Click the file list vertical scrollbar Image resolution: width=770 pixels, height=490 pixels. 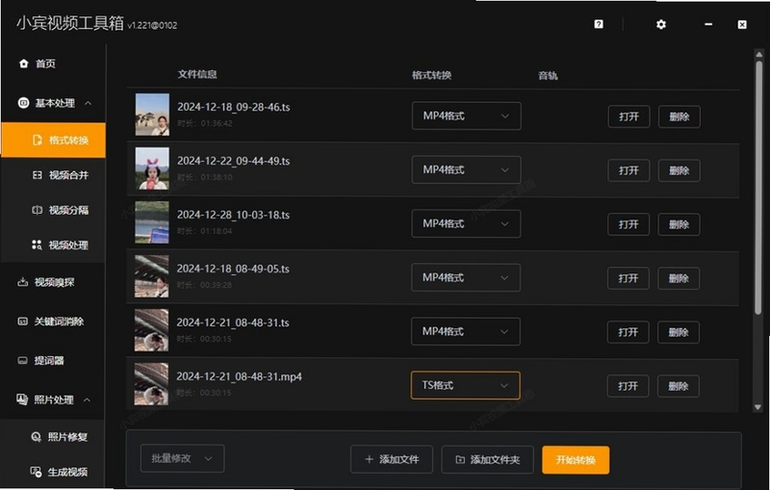758,187
